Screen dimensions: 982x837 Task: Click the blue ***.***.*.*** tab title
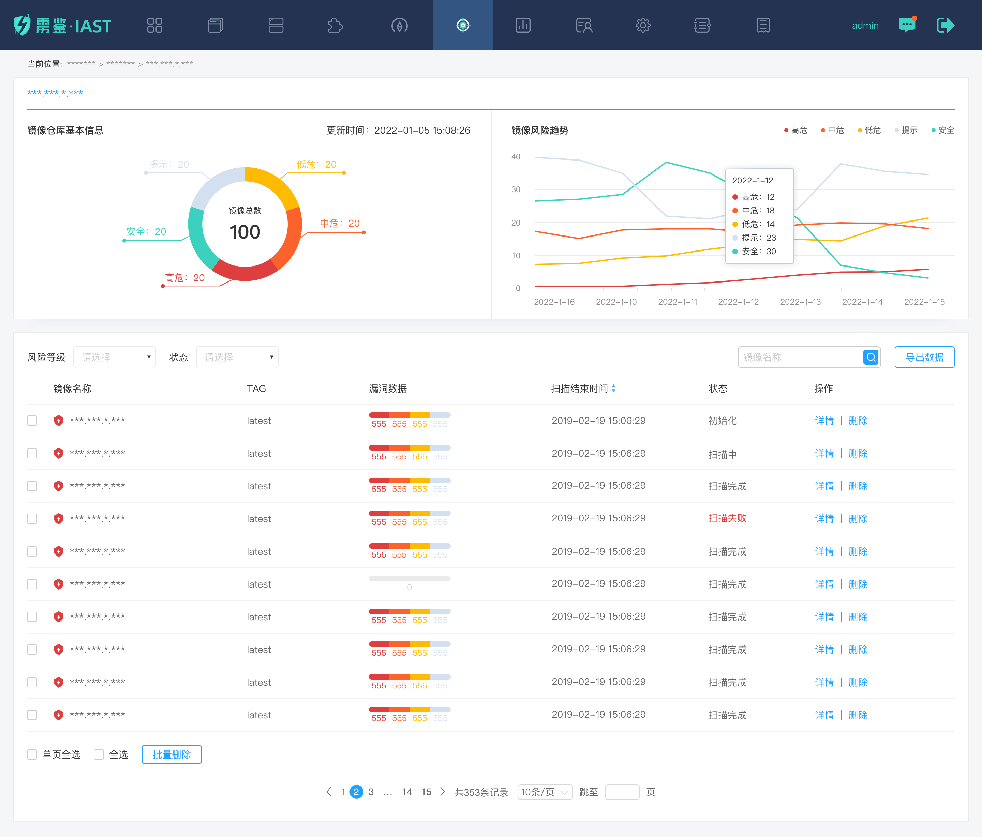click(55, 93)
